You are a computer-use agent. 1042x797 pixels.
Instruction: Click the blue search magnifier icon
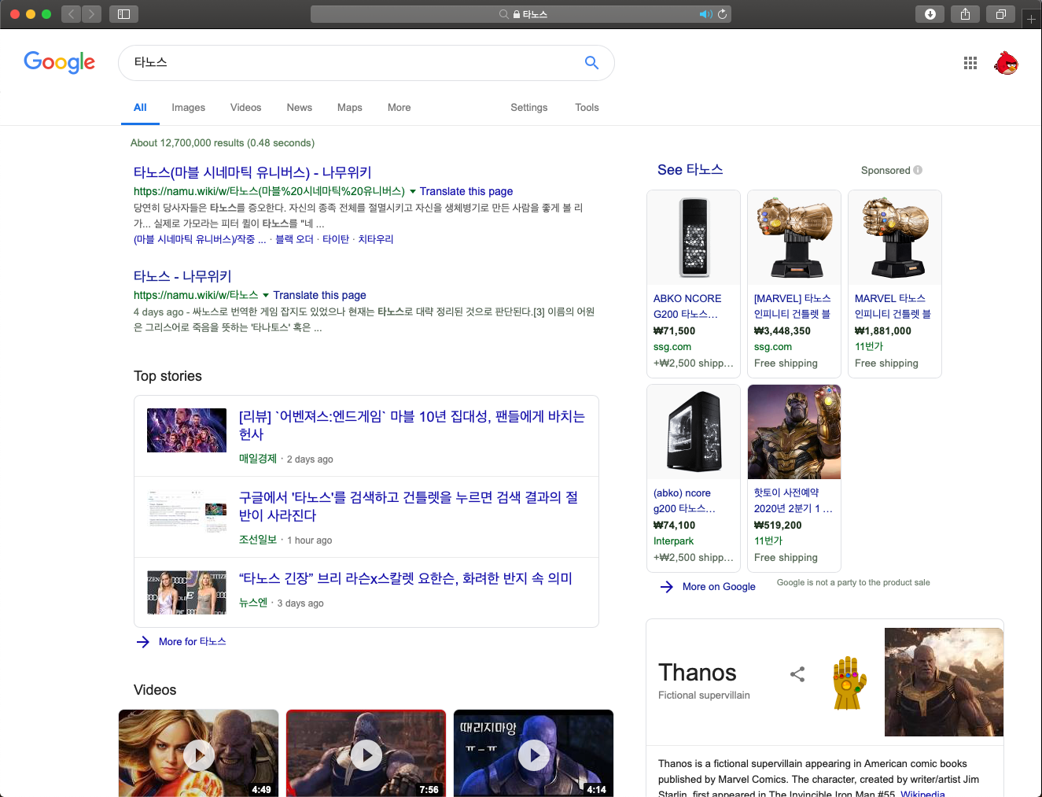click(591, 63)
